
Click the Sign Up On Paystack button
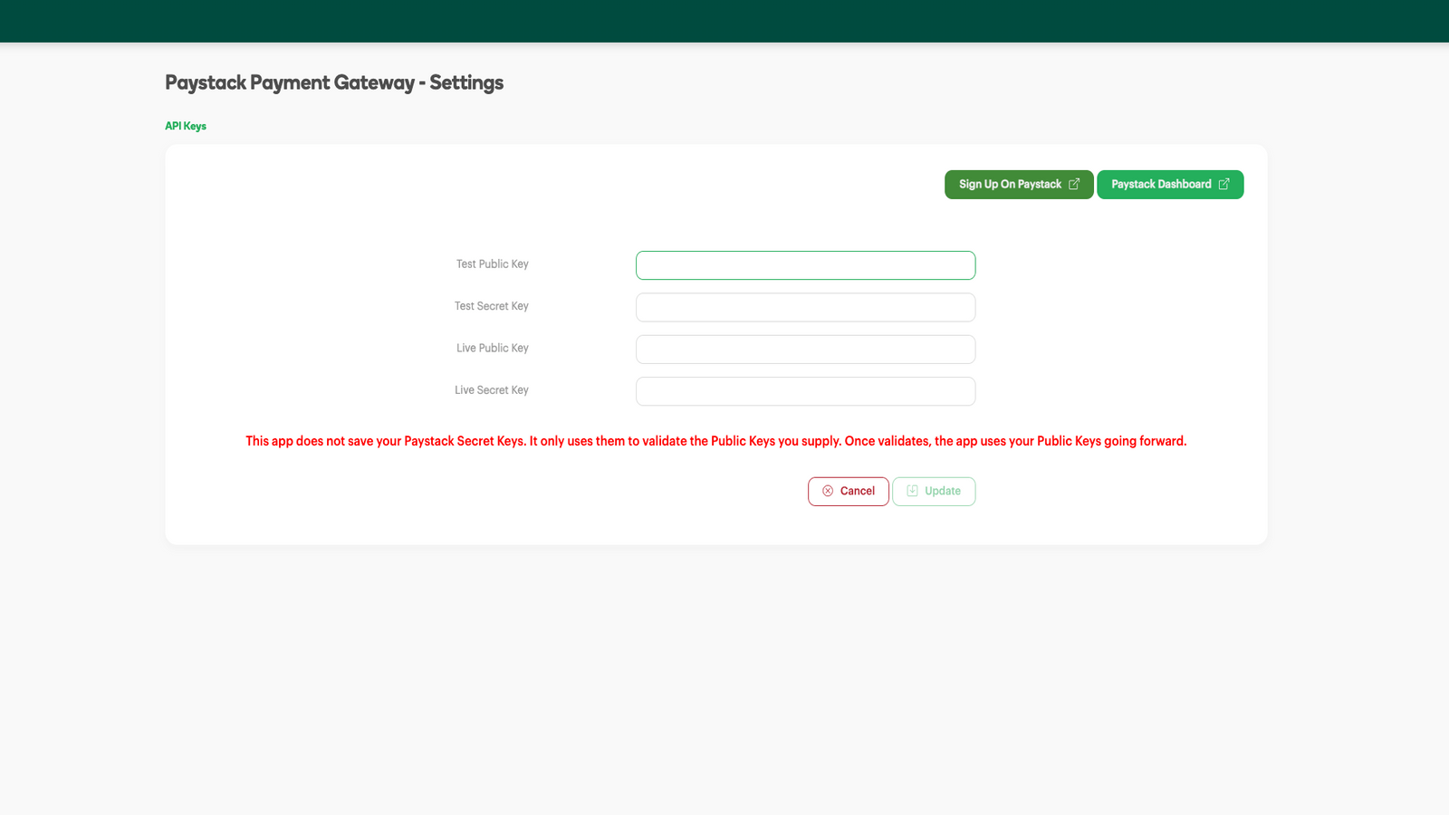pos(1019,185)
